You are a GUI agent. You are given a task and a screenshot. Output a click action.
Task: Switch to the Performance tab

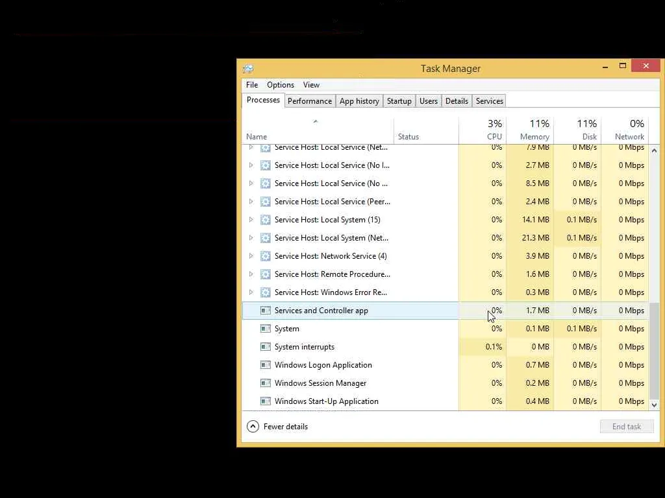point(310,101)
